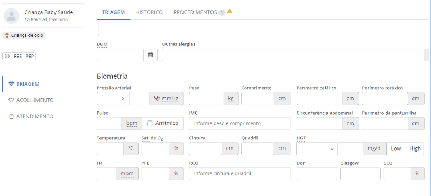
Task: Click the FR mpm input
Action: click(106, 174)
